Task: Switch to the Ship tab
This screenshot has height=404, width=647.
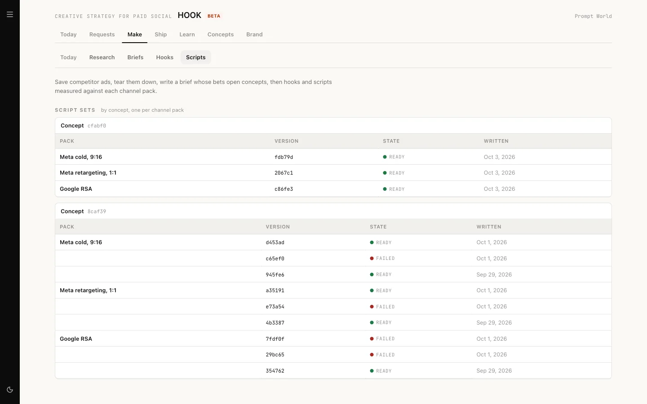Action: 161,35
